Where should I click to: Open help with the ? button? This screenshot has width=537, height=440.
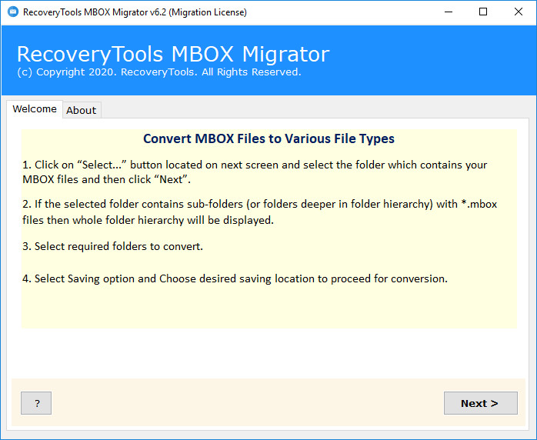[x=36, y=403]
